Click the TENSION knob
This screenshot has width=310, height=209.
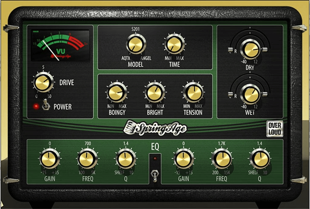(x=193, y=92)
